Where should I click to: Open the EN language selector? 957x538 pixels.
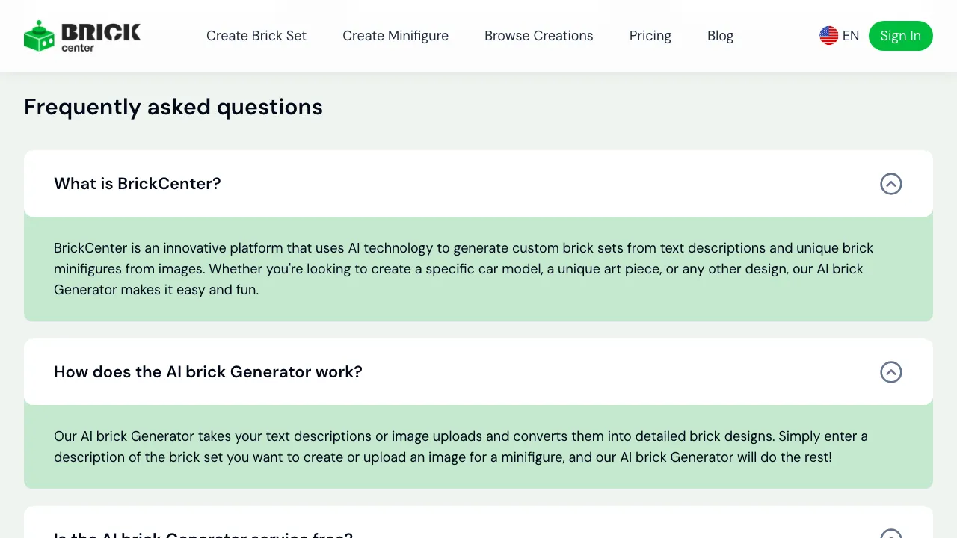tap(840, 35)
